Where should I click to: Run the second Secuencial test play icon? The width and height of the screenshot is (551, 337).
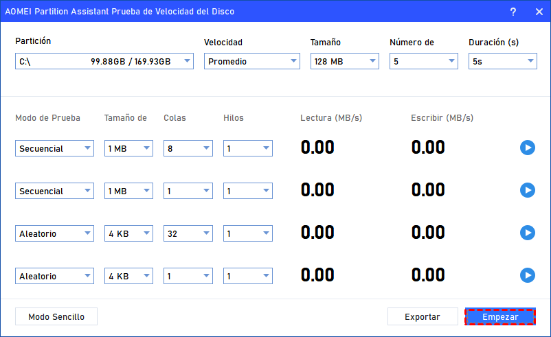point(527,190)
